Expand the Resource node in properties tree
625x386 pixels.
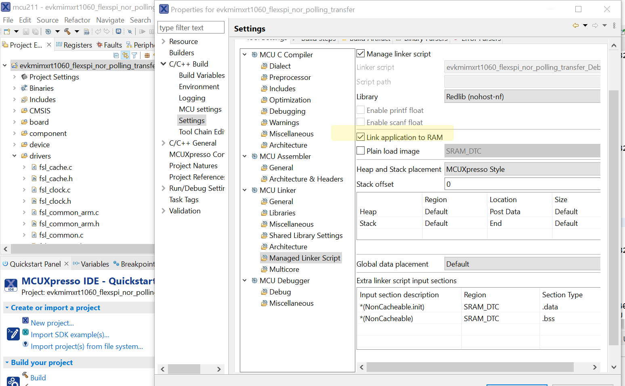tap(164, 41)
